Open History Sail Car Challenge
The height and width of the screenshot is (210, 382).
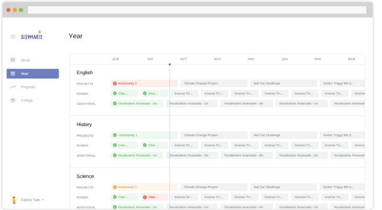click(x=284, y=135)
